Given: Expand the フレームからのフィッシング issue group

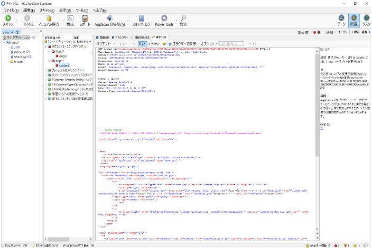Looking at the screenshot, I should click(46, 70).
